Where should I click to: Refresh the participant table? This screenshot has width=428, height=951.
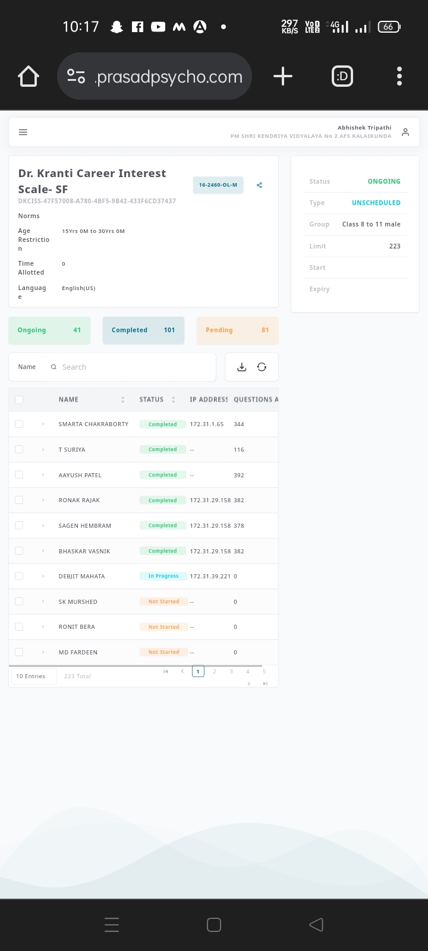click(x=262, y=367)
